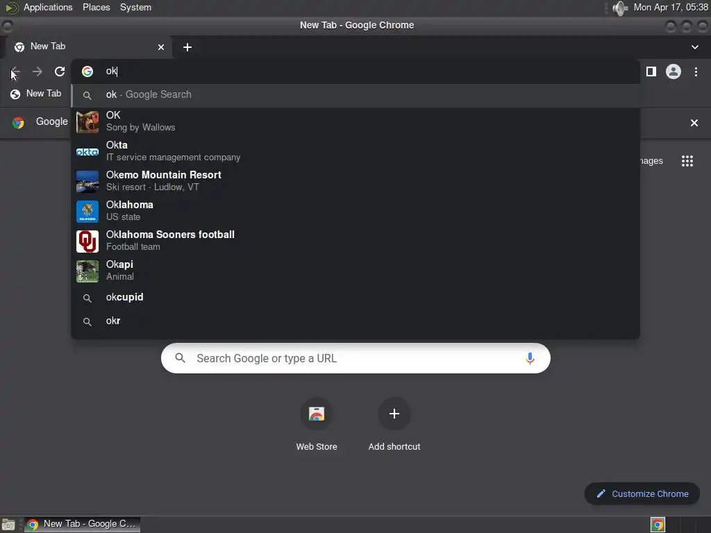
Task: Click Wallows song thumbnail
Action: pyautogui.click(x=87, y=122)
